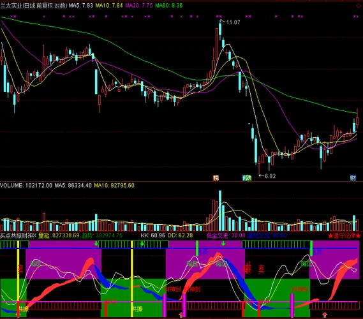Image resolution: width=363 pixels, height=319 pixels.
Task: Click the green 跌 marker below price chart
Action: tap(247, 178)
